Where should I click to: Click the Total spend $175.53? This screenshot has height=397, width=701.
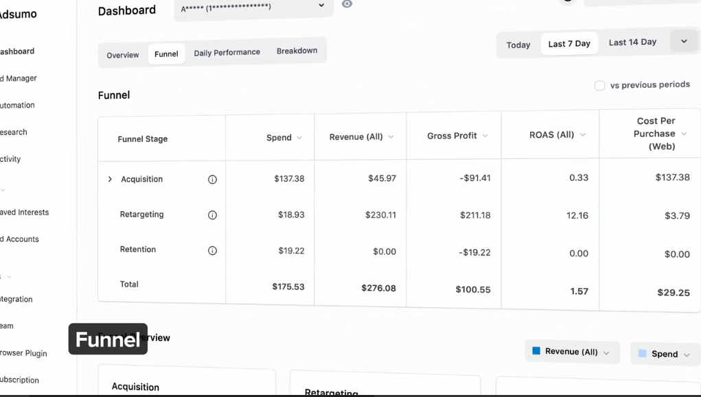pyautogui.click(x=288, y=287)
